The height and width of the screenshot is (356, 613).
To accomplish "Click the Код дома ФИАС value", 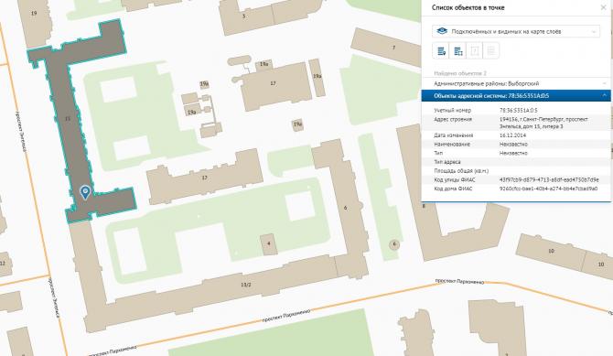I will [x=548, y=189].
